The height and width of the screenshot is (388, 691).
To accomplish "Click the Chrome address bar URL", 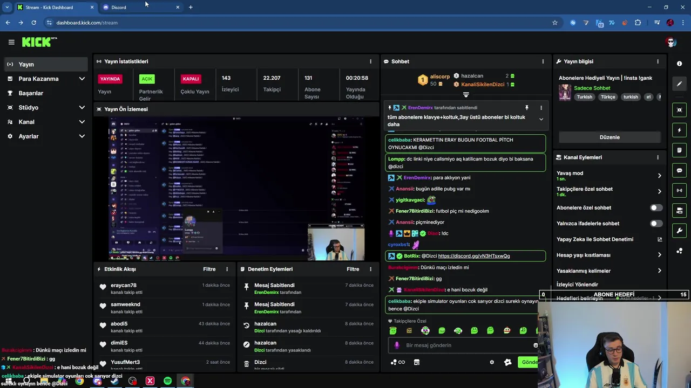I will pos(87,23).
